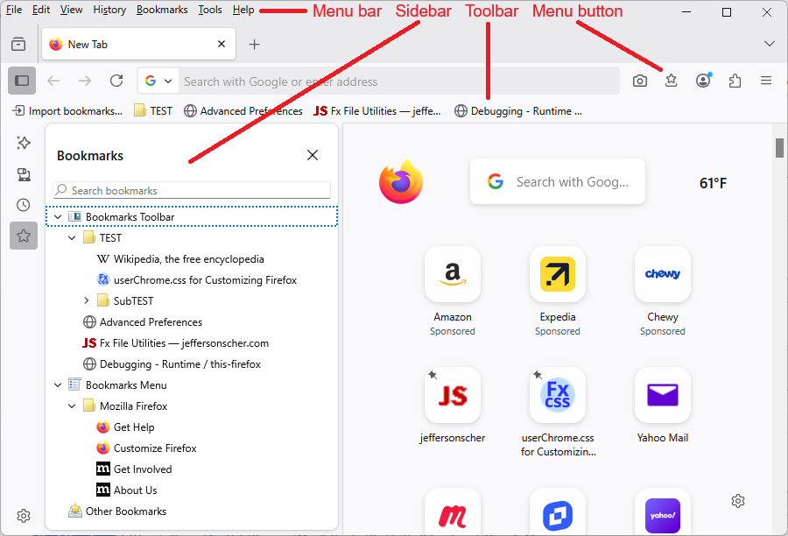Open the AI chatbot sidebar icon

[24, 144]
